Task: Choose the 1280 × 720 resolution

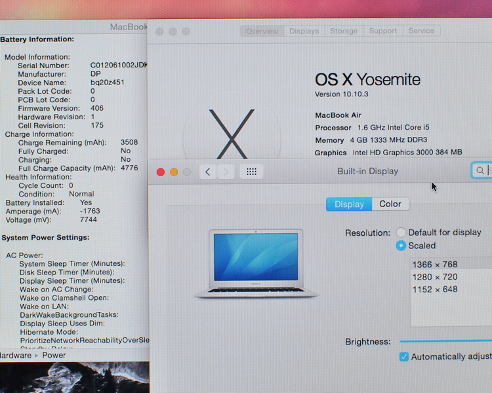Action: click(451, 276)
